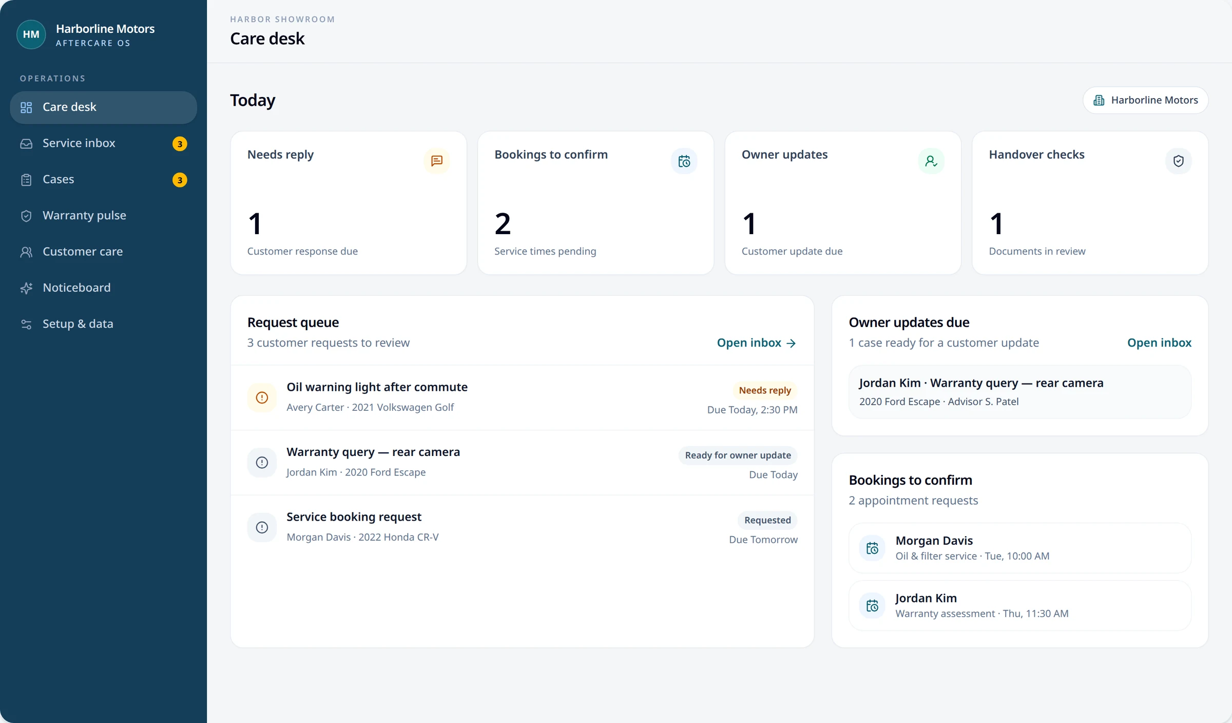The image size is (1232, 723).
Task: Select Customer care in sidebar
Action: (x=103, y=252)
